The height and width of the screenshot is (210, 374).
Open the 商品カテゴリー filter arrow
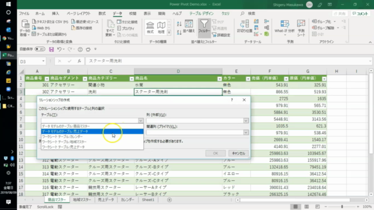131,79
